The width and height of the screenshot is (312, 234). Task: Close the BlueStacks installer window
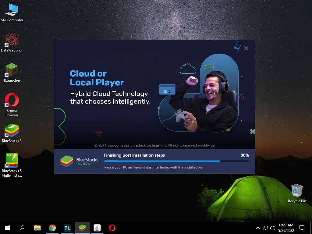tap(246, 48)
